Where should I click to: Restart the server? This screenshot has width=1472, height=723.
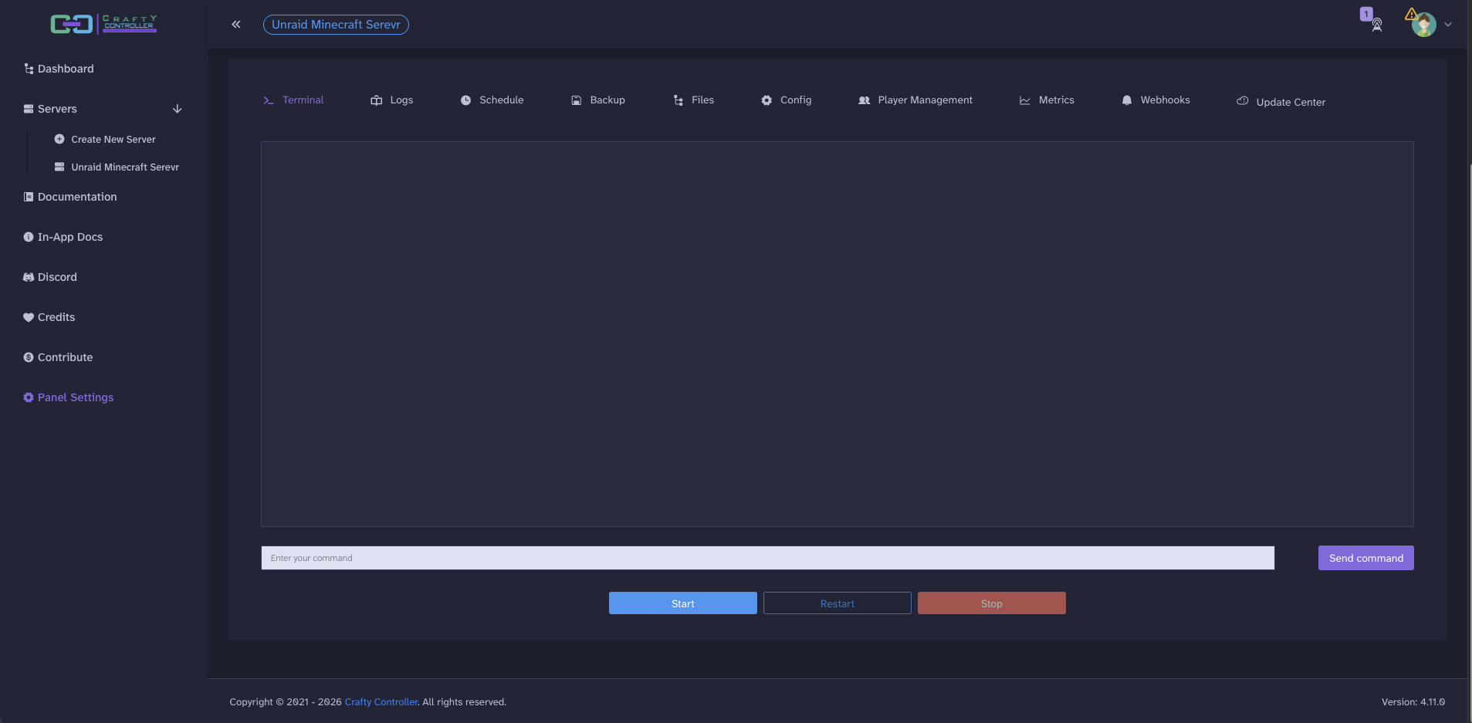[838, 603]
